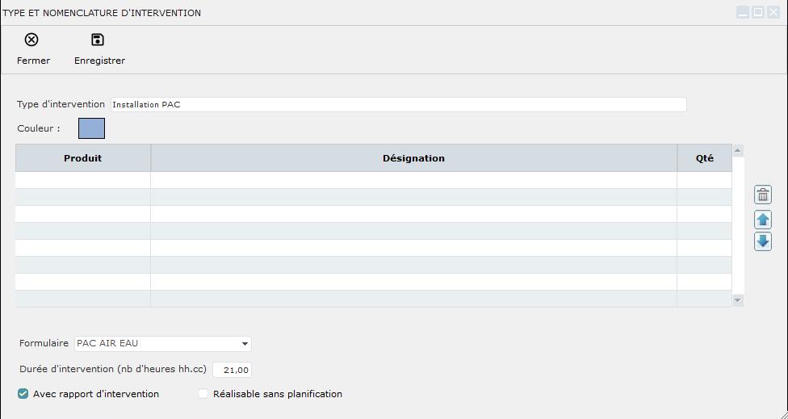Viewport: 788px width, 419px height.
Task: Move row up with blue arrow
Action: tap(763, 220)
